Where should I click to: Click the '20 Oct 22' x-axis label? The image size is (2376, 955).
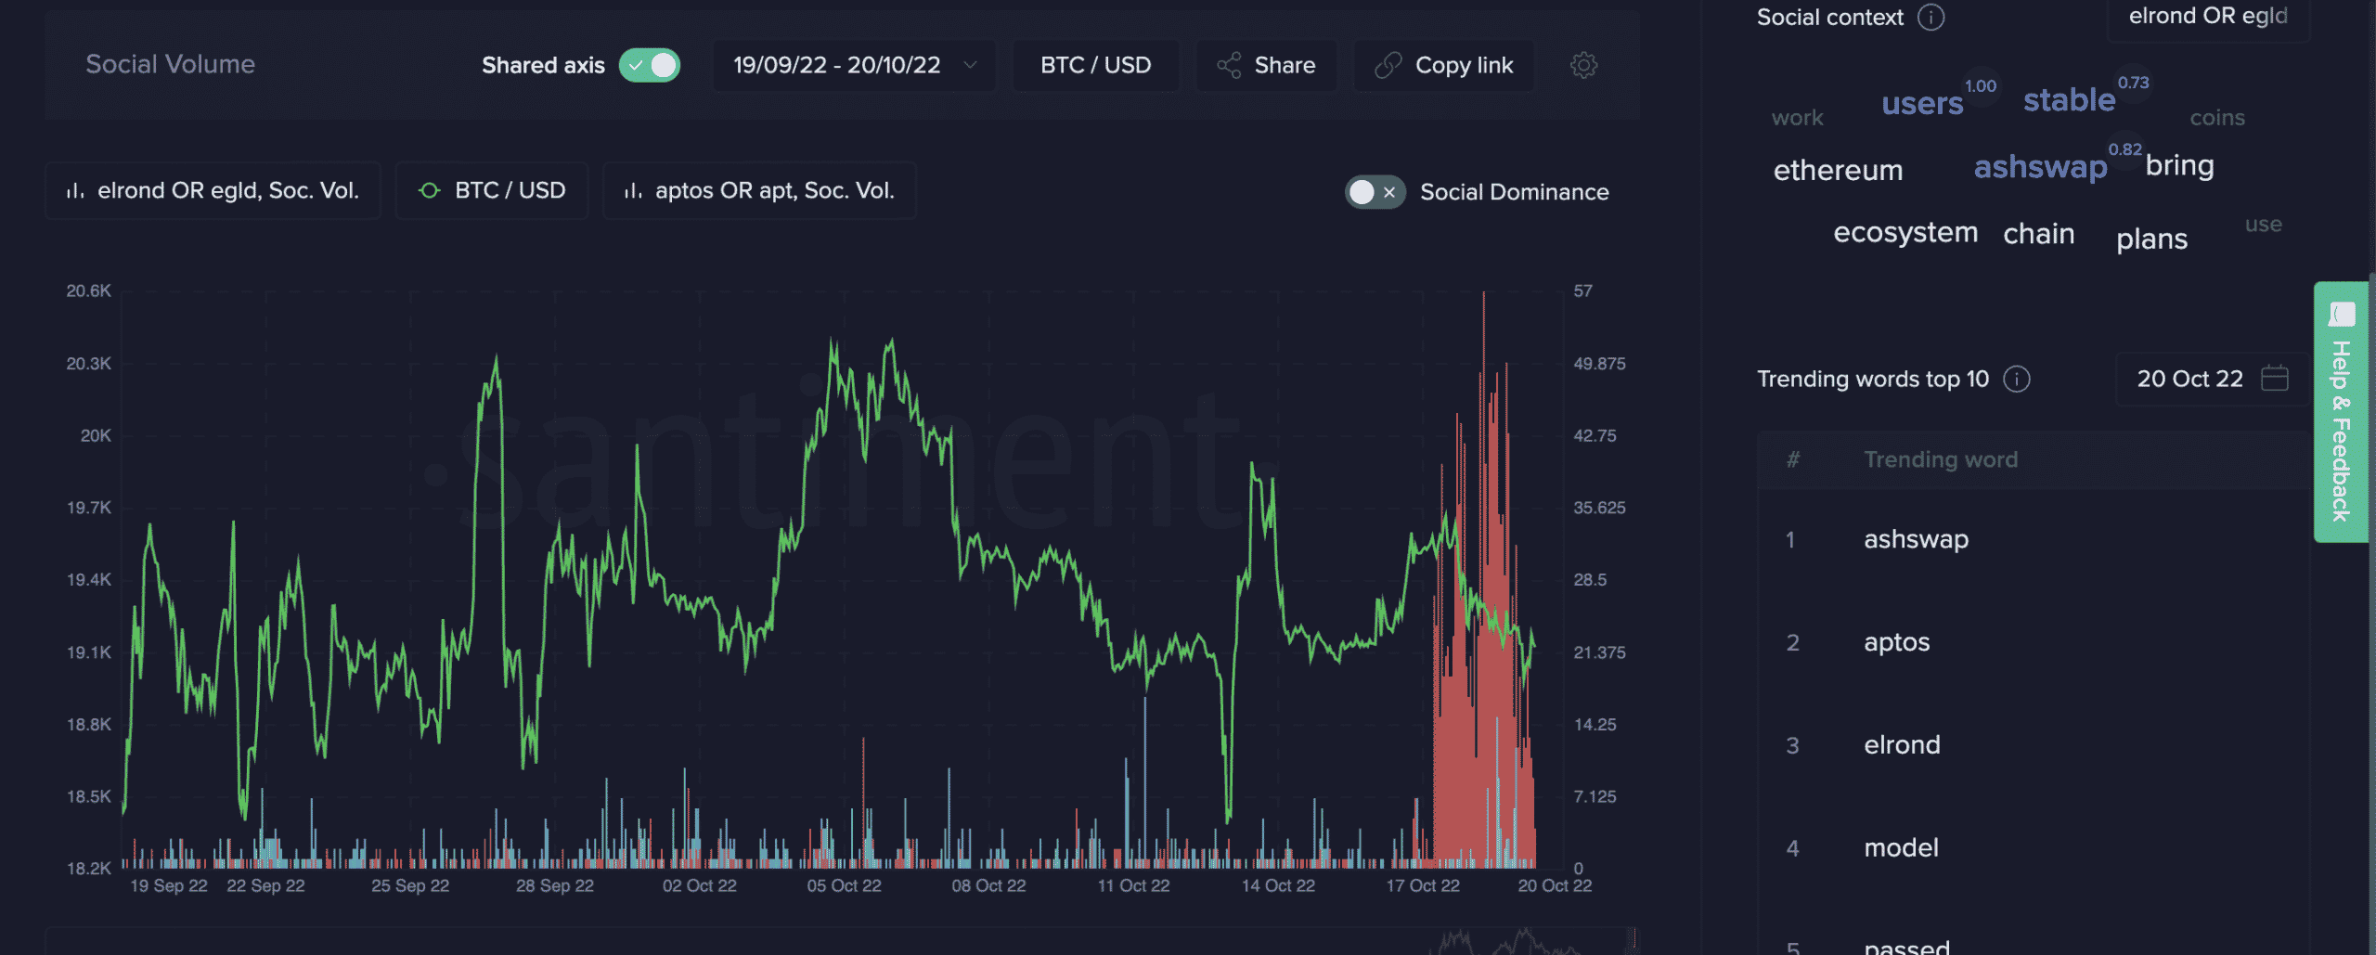tap(1555, 886)
